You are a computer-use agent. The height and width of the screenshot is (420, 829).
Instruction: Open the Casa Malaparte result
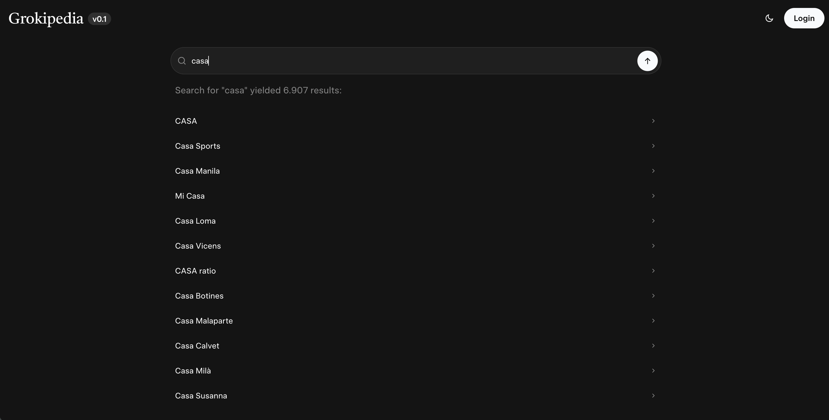pyautogui.click(x=204, y=321)
